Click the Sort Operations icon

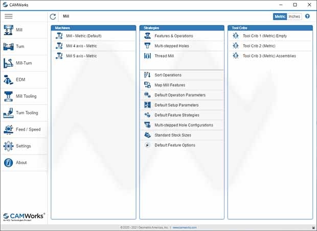(x=147, y=75)
